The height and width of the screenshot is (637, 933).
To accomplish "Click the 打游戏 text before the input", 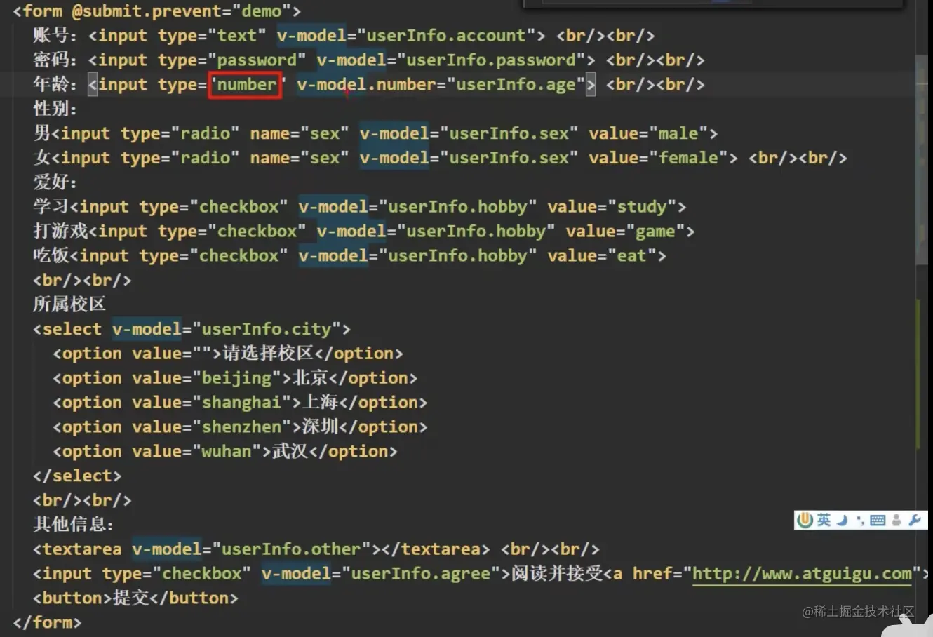I will point(60,232).
